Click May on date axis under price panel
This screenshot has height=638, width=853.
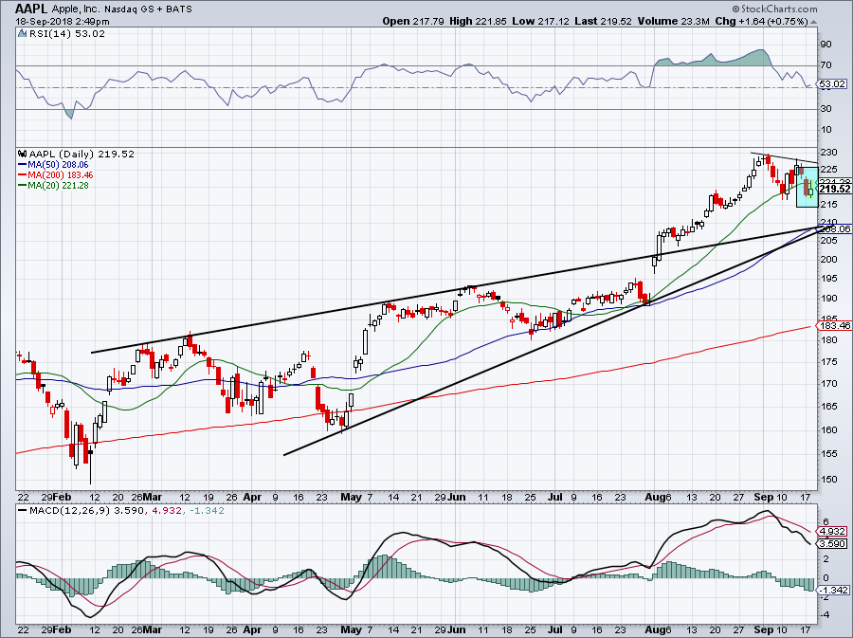tap(352, 497)
